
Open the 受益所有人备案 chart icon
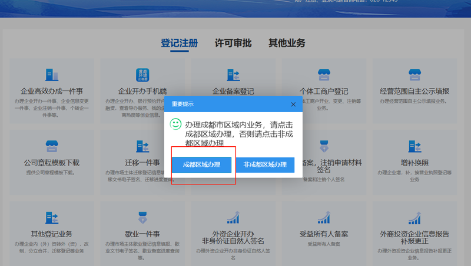pyautogui.click(x=324, y=217)
